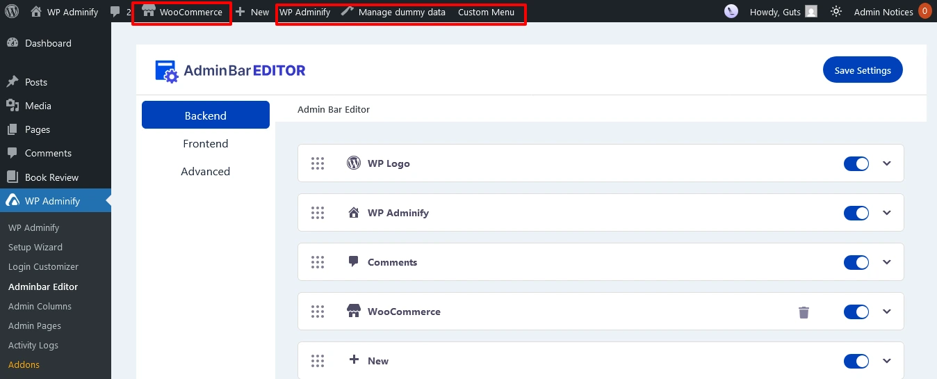Disable the WP Adminify row toggle
Image resolution: width=937 pixels, height=379 pixels.
point(856,213)
